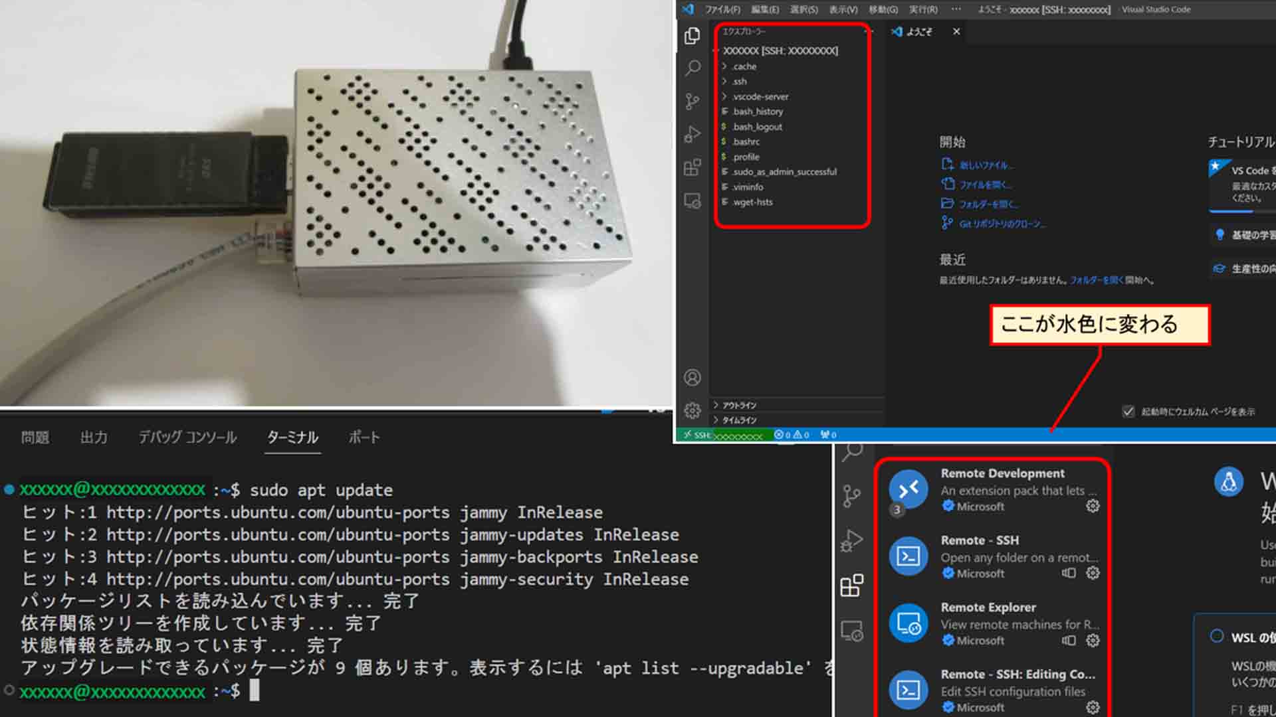This screenshot has width=1276, height=717.
Task: Click the Remote-SSH extension icon
Action: coord(907,557)
